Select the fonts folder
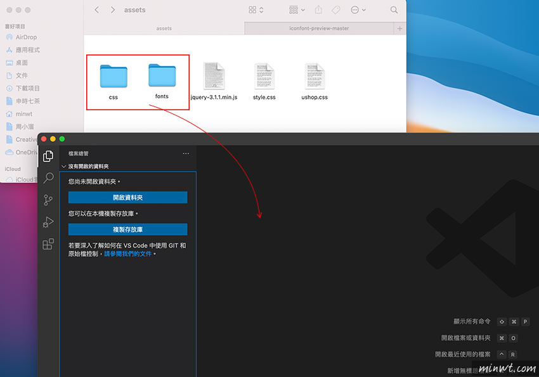This screenshot has width=539, height=377. tap(162, 81)
